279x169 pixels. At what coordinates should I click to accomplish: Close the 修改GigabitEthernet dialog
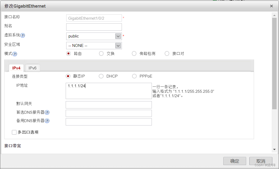tap(271, 6)
